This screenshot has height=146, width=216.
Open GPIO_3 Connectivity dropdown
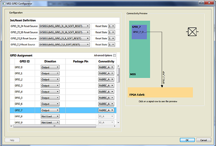(107, 86)
